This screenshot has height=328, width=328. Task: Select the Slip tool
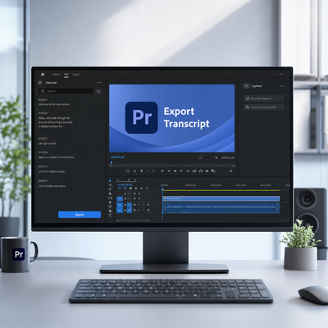[110, 198]
